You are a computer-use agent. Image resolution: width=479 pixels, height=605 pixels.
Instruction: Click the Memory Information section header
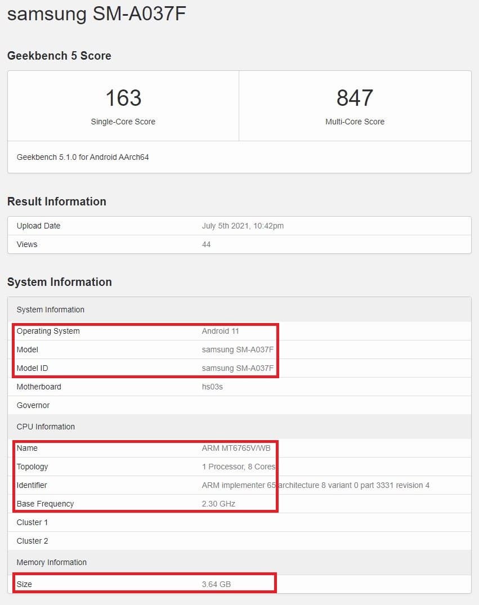point(51,562)
